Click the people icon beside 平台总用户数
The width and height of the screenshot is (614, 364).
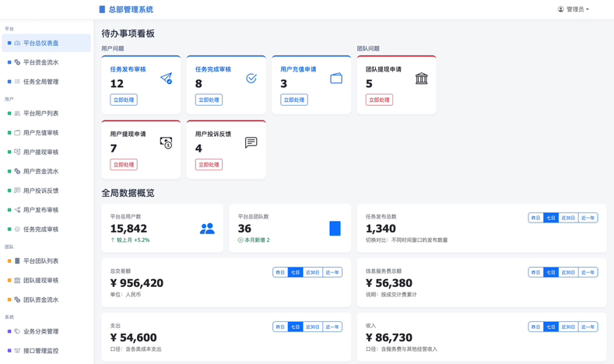pyautogui.click(x=207, y=229)
